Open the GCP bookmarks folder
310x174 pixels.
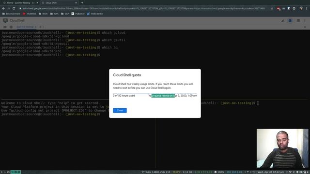point(65,14)
